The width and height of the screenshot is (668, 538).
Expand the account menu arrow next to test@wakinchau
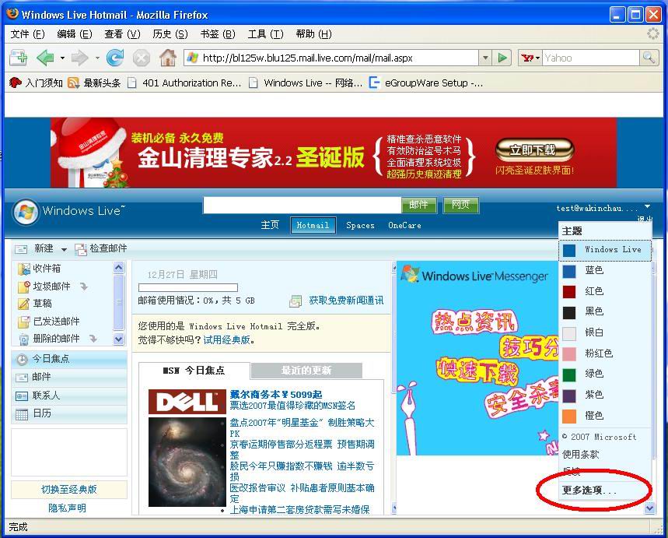point(648,206)
